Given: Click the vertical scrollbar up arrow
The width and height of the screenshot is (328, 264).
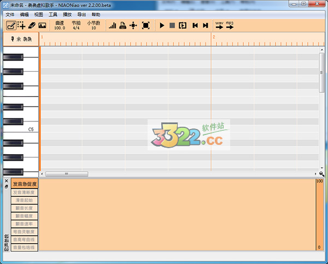Looking at the screenshot, I should tap(321, 50).
